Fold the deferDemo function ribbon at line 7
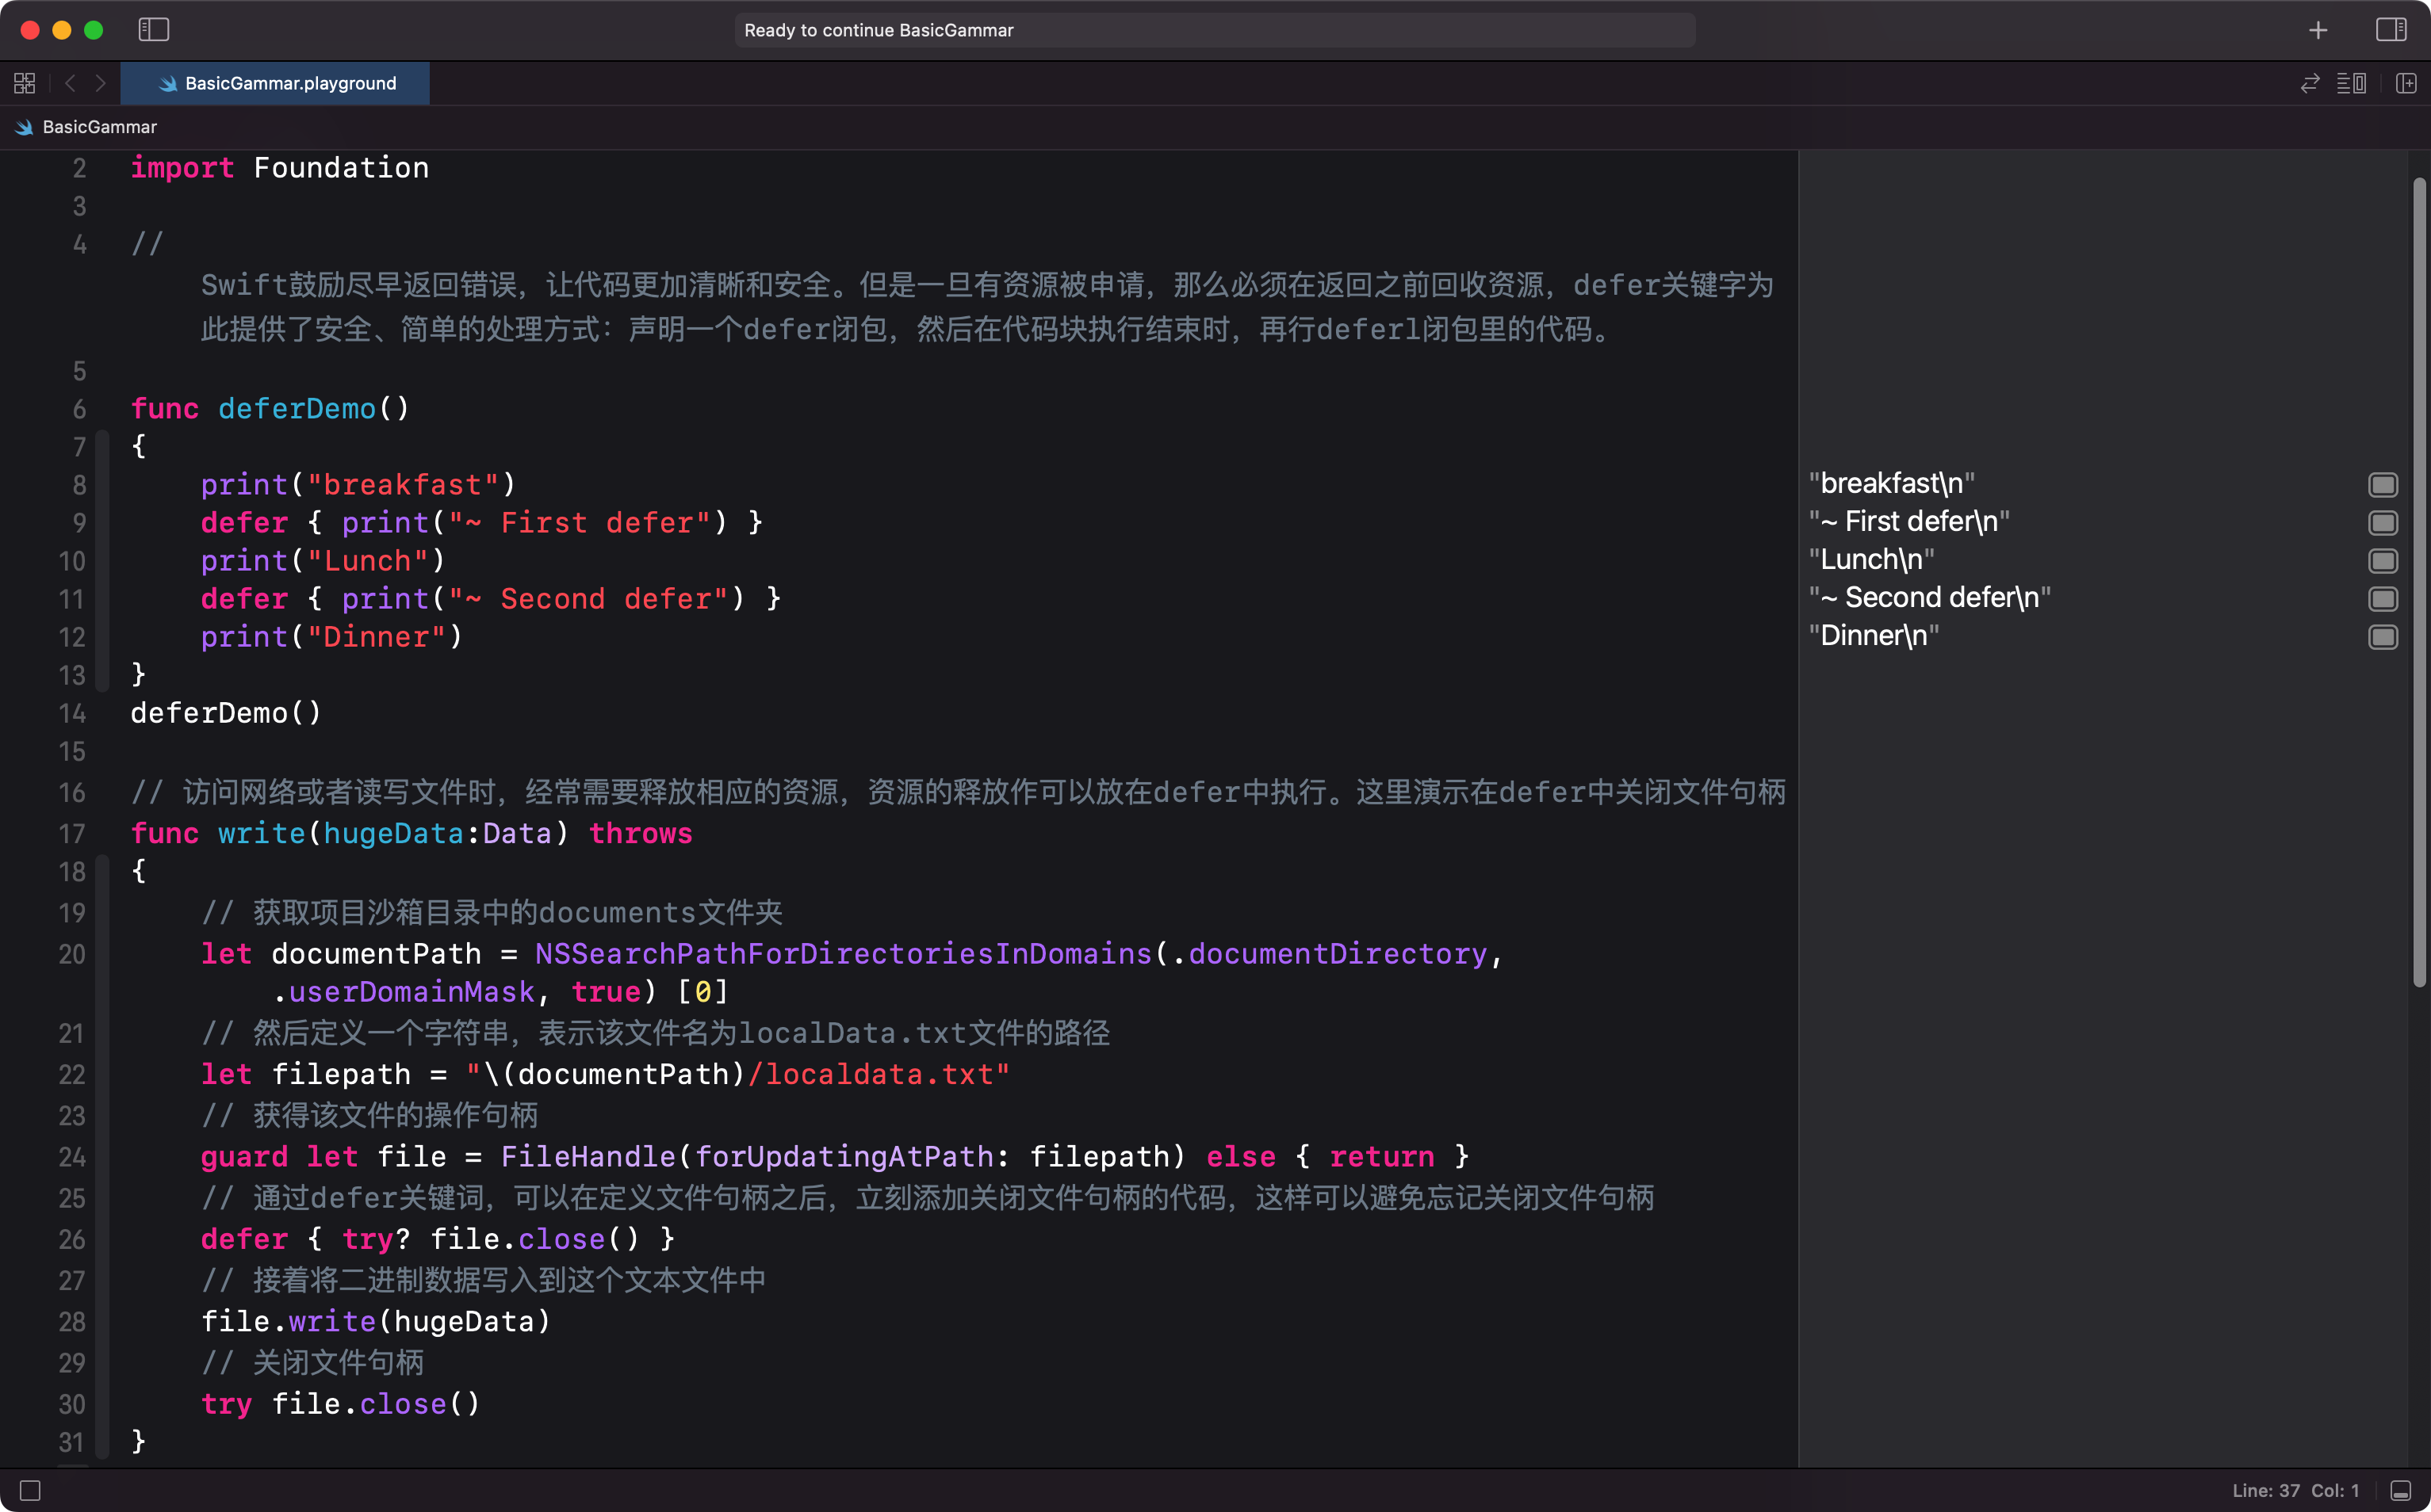The width and height of the screenshot is (2431, 1512). [102, 561]
